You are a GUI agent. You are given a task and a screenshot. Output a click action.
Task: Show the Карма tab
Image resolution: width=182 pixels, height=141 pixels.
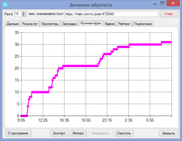(x=110, y=24)
